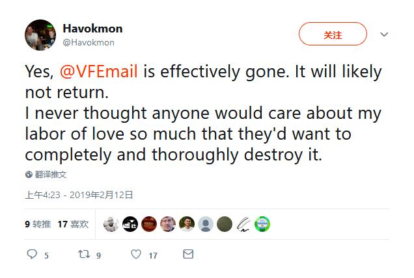Expand the tweet options chevron menu
Screen dimensions: 414x278
tap(384, 34)
